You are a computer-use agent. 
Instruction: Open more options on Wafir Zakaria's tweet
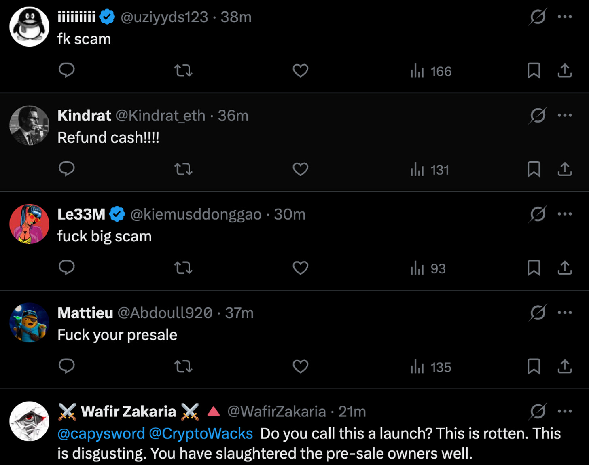coord(565,411)
